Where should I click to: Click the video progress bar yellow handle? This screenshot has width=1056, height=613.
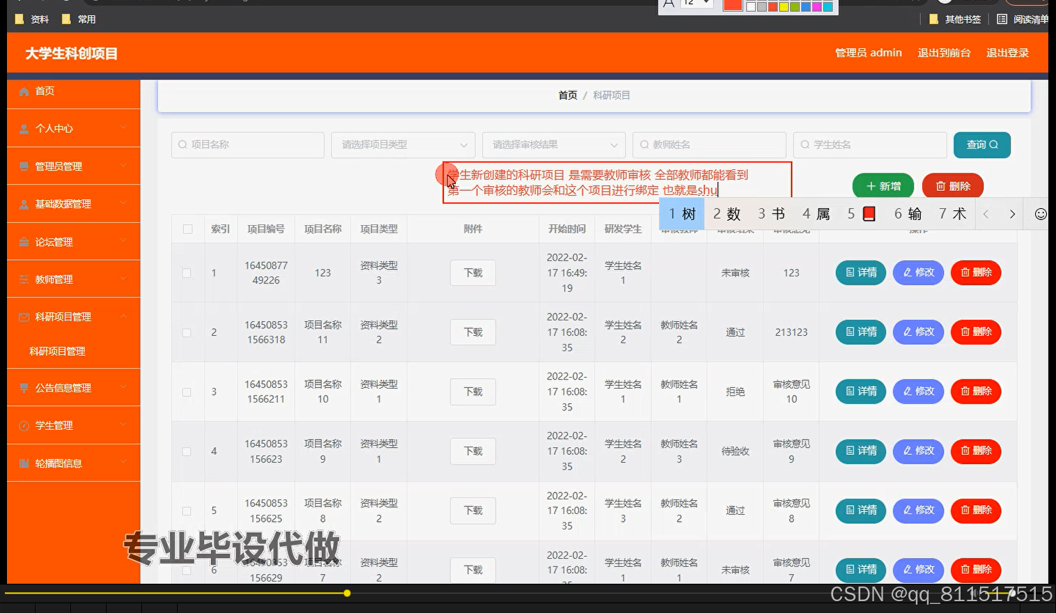[x=347, y=593]
